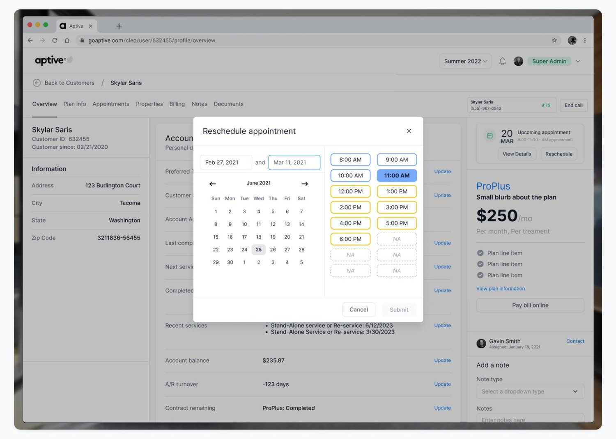Image resolution: width=616 pixels, height=439 pixels.
Task: Select June 11 in the calendar
Action: click(259, 224)
